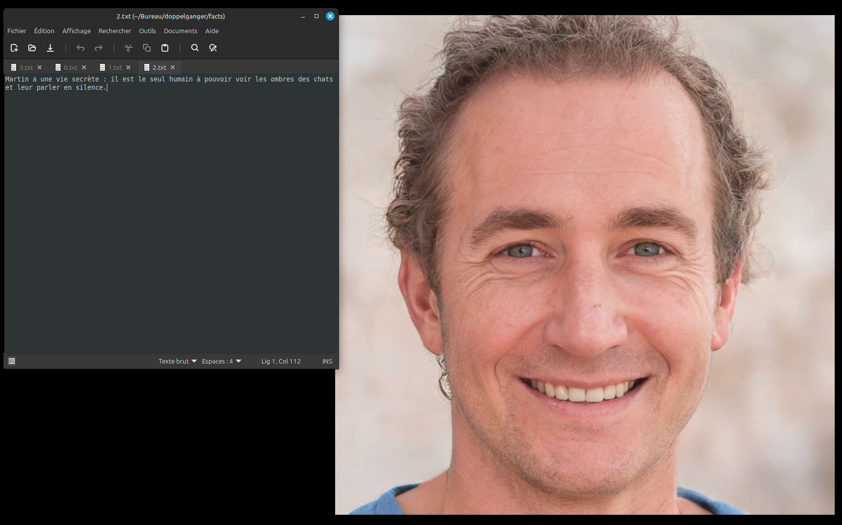Redo the last undone edit
Image resolution: width=842 pixels, height=525 pixels.
click(x=99, y=48)
